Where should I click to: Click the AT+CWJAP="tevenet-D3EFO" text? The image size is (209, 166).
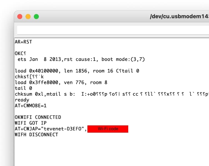(x=50, y=129)
